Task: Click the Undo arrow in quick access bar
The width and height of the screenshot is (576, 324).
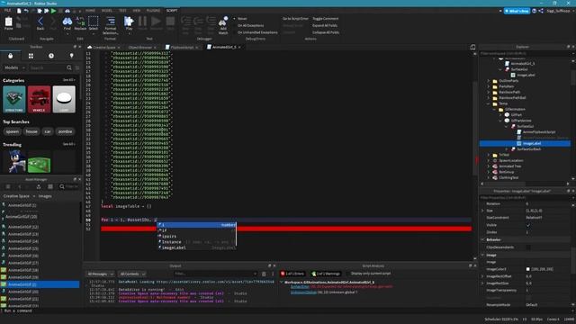Action: coord(26,11)
